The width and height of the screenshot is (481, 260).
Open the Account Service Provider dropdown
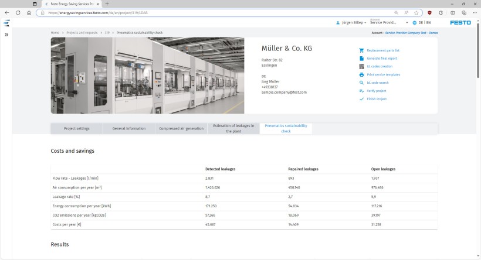(x=389, y=23)
